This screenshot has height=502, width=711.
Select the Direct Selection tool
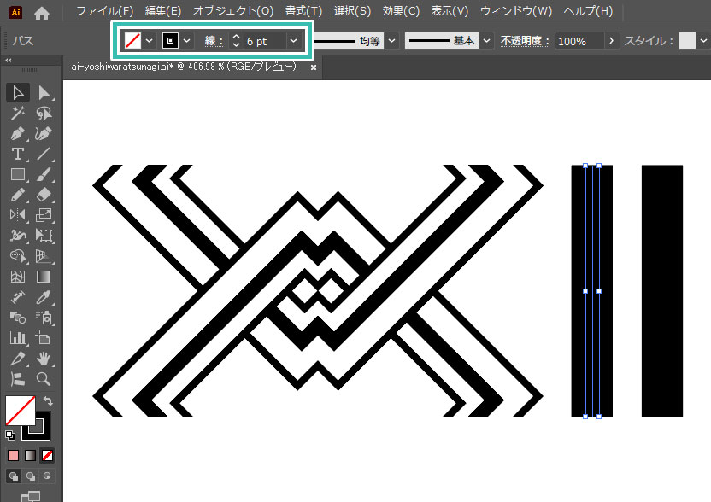point(44,92)
